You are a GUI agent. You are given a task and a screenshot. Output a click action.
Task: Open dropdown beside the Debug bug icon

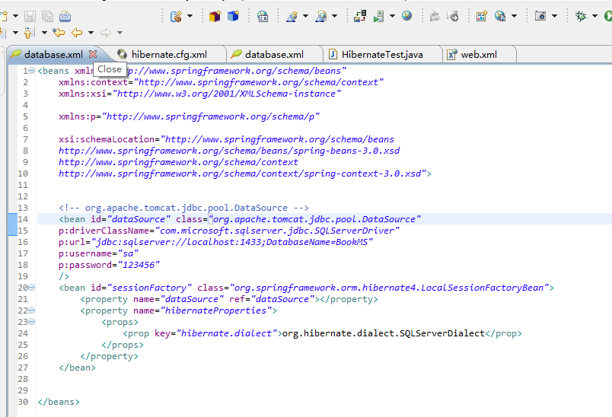tap(594, 17)
